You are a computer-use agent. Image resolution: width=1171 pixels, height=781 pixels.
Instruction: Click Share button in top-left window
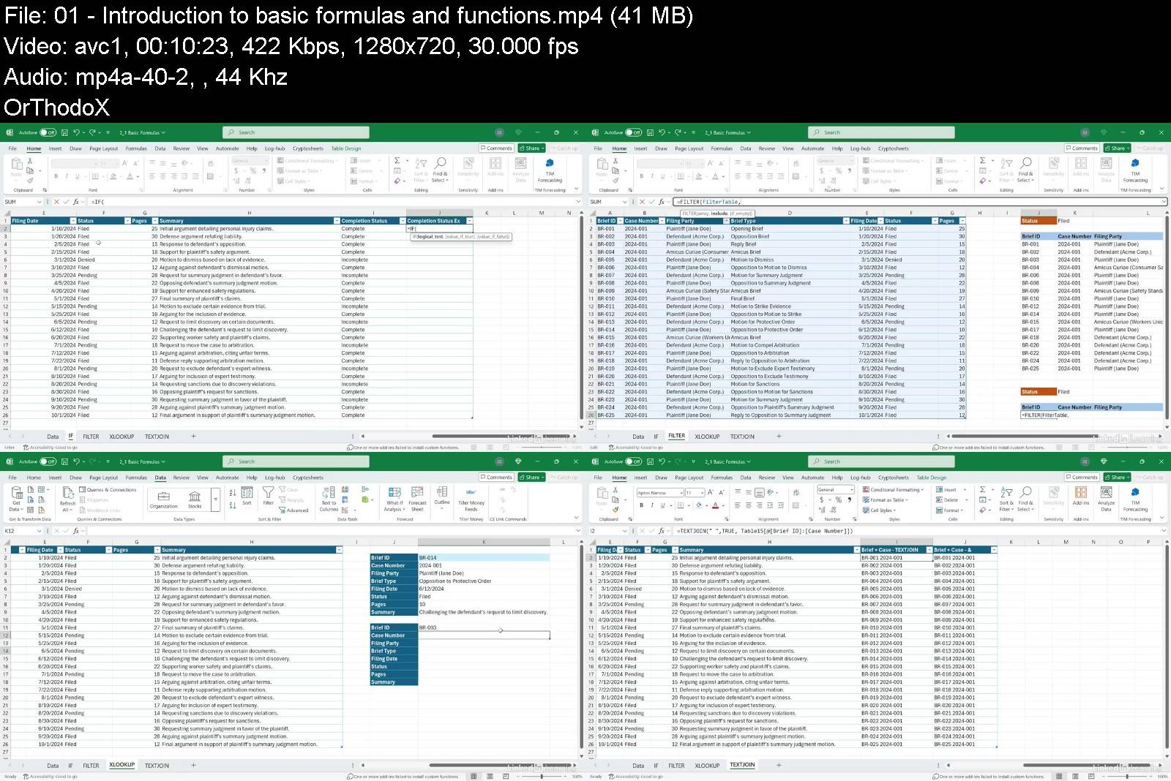(531, 148)
